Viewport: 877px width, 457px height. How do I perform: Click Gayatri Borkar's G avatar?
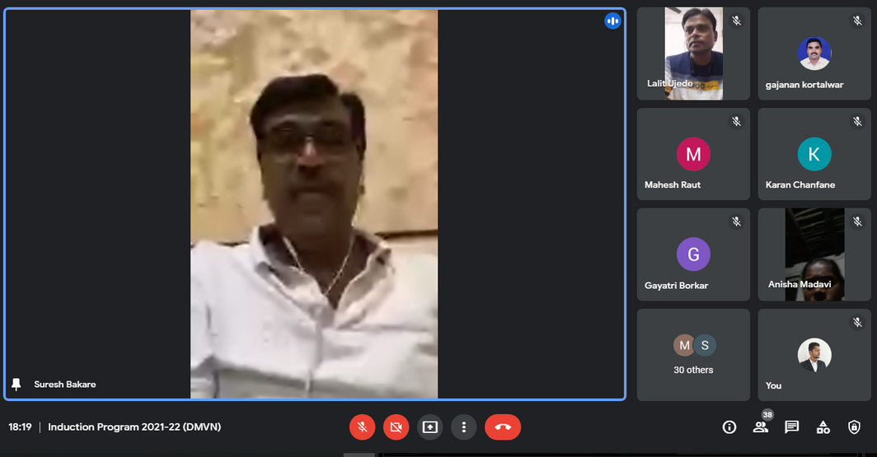click(x=693, y=254)
